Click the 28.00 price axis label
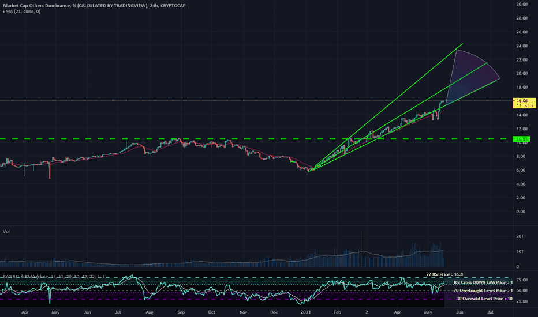 (521, 18)
